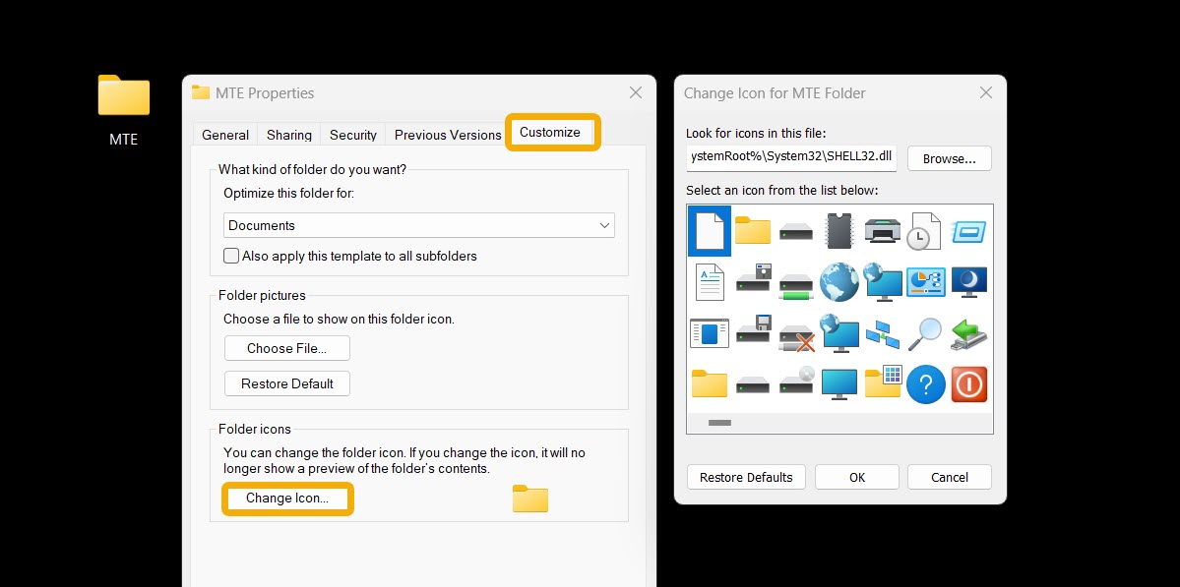Switch to the Sharing tab
Image resolution: width=1180 pixels, height=587 pixels.
point(287,135)
